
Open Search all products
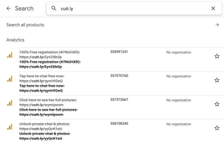tap(25, 25)
